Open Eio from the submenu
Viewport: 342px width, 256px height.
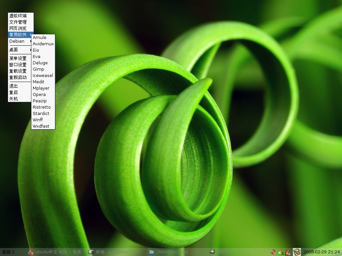(x=43, y=50)
